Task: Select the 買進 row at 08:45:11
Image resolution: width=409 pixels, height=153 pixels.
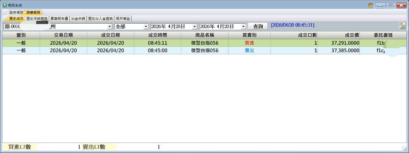Action: coord(204,43)
